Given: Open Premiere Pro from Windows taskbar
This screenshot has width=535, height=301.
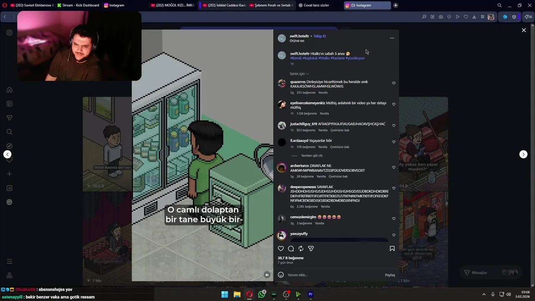Looking at the screenshot, I should (x=311, y=294).
